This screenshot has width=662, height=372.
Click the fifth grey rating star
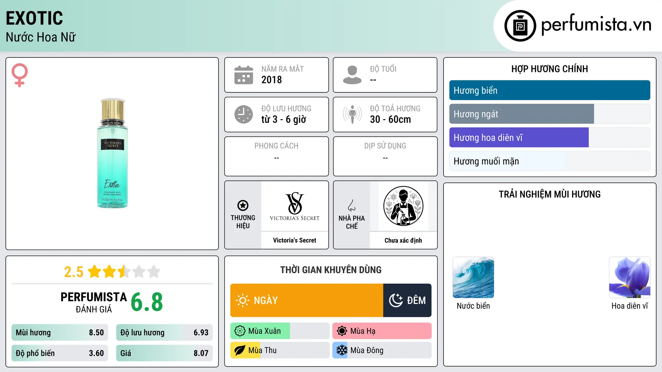click(x=154, y=272)
